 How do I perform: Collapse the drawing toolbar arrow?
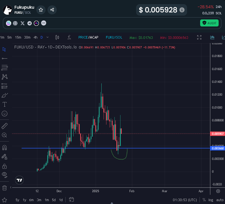click(x=11, y=187)
